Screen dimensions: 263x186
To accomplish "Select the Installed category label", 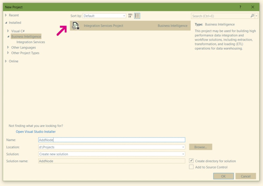I will pyautogui.click(x=15, y=23).
